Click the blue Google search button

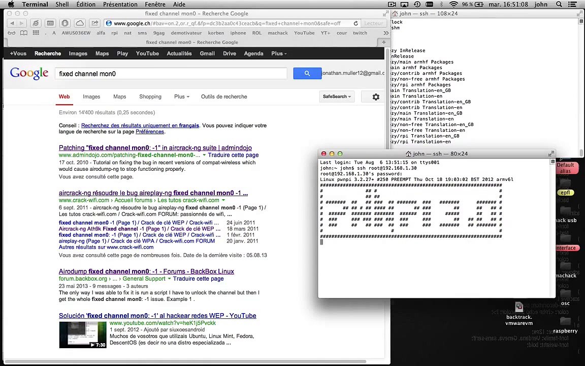[x=307, y=74]
